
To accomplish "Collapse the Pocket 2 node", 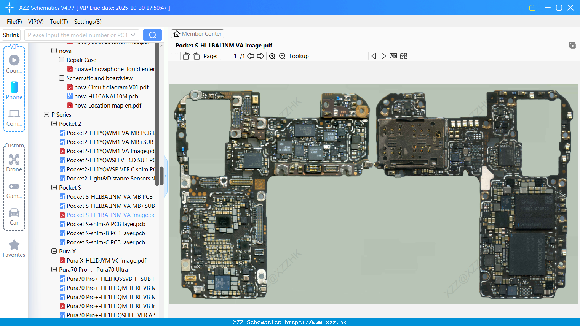I will click(x=54, y=123).
